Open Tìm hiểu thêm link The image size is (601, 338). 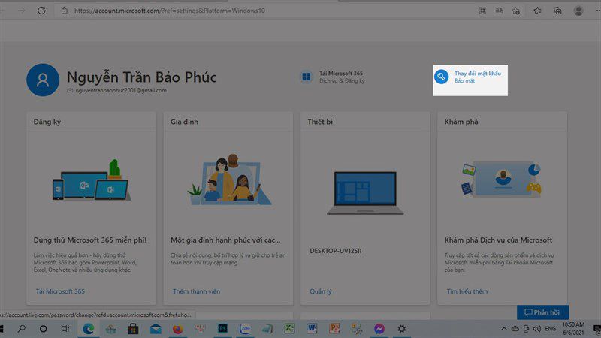coord(467,291)
